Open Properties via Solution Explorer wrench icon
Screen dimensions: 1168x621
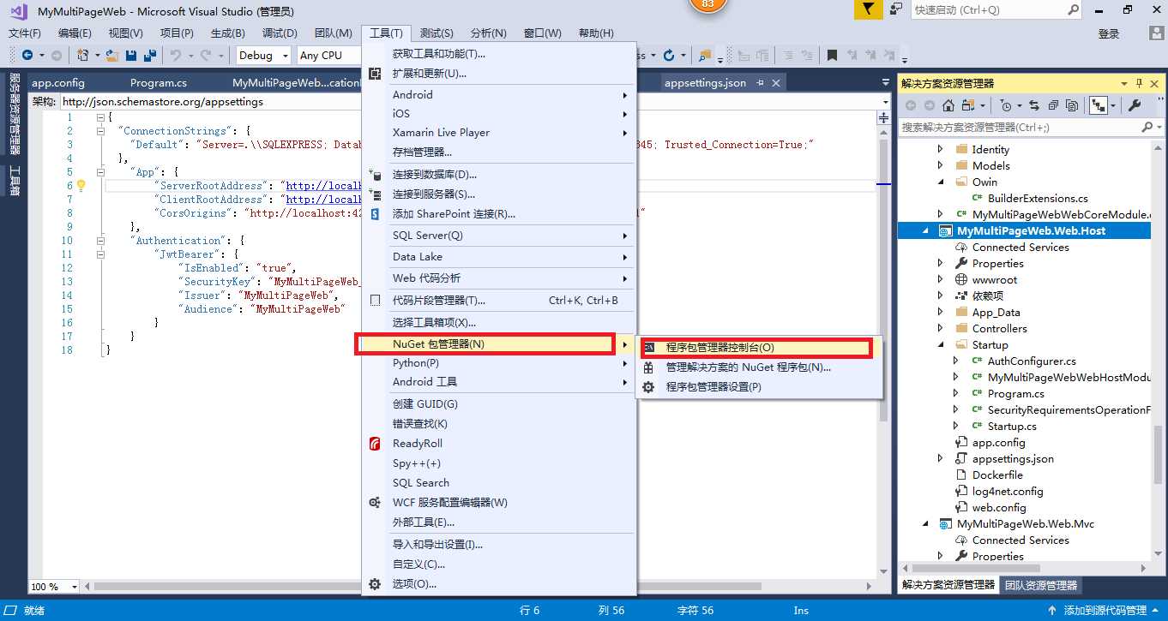pos(1134,105)
